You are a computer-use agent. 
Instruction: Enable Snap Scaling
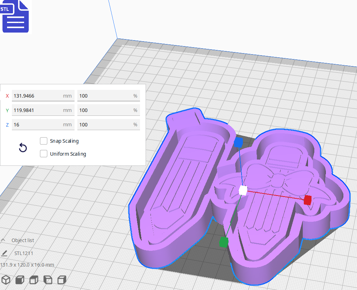(43, 141)
